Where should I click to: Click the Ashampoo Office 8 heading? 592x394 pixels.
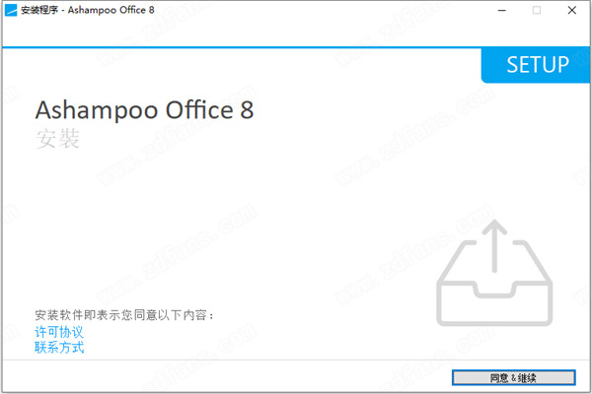coord(144,109)
